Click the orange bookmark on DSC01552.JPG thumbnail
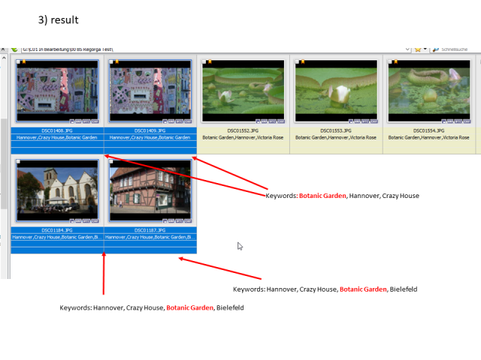 click(210, 61)
